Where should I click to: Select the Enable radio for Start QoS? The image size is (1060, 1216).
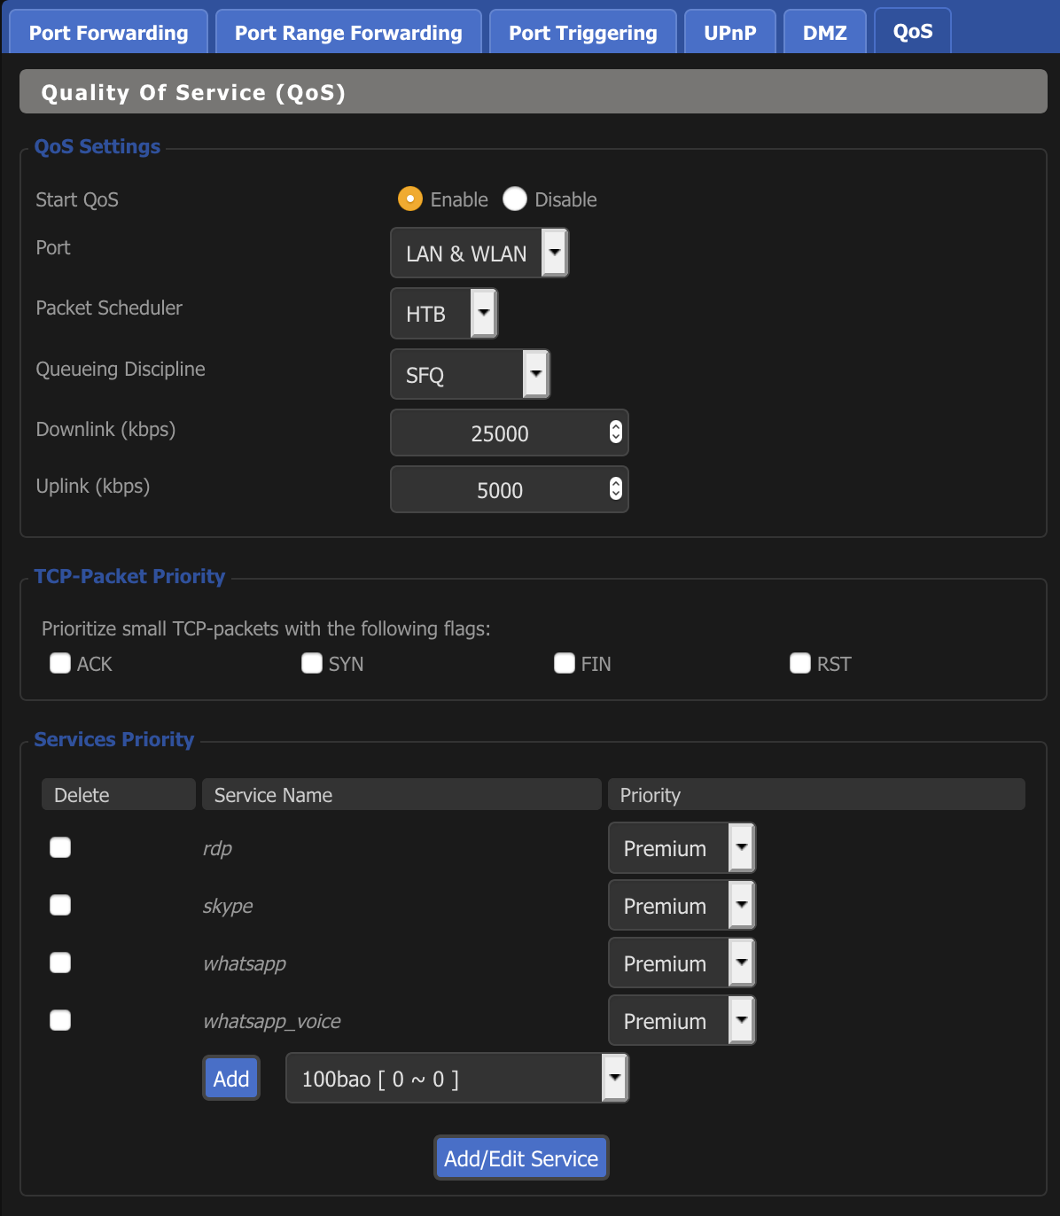[x=409, y=199]
